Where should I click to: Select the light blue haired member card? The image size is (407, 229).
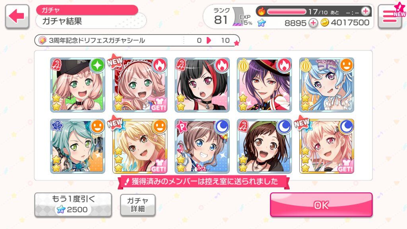[327, 85]
